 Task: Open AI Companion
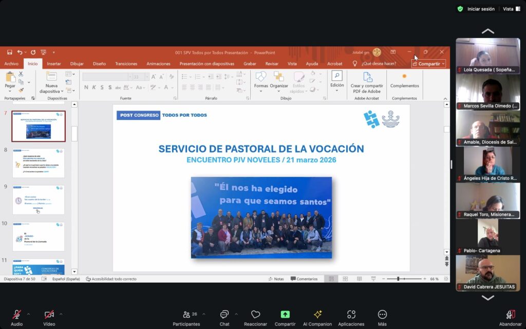pos(317,315)
